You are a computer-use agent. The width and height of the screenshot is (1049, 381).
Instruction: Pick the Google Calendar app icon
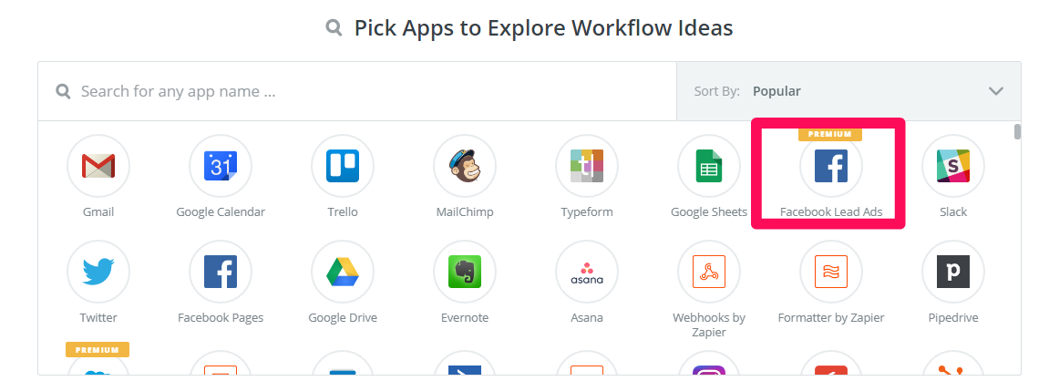[x=221, y=166]
